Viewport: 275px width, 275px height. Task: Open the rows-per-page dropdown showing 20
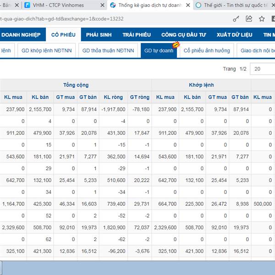tap(264, 69)
